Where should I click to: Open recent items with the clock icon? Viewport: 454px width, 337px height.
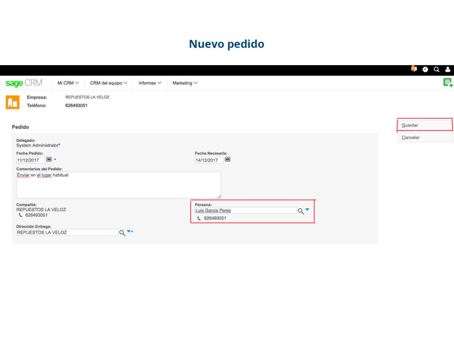[425, 70]
